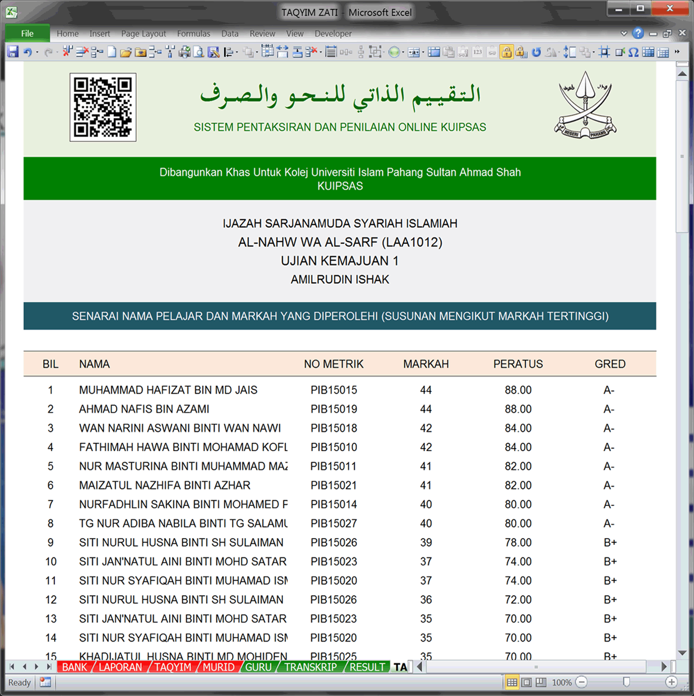Open the Developer ribbon tab
The height and width of the screenshot is (696, 694).
[x=333, y=34]
